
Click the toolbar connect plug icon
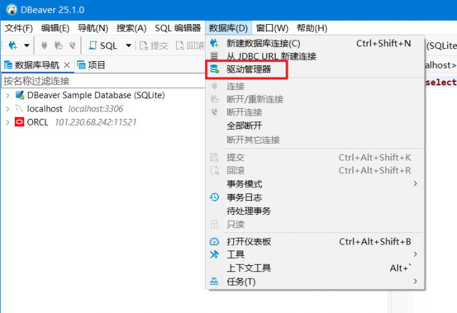[44, 46]
